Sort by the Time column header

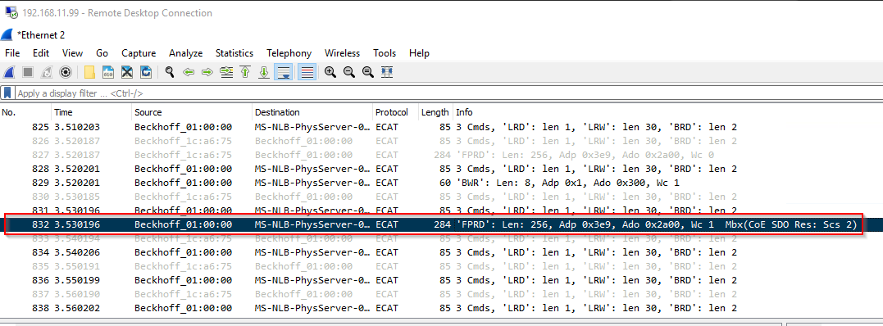coord(91,112)
